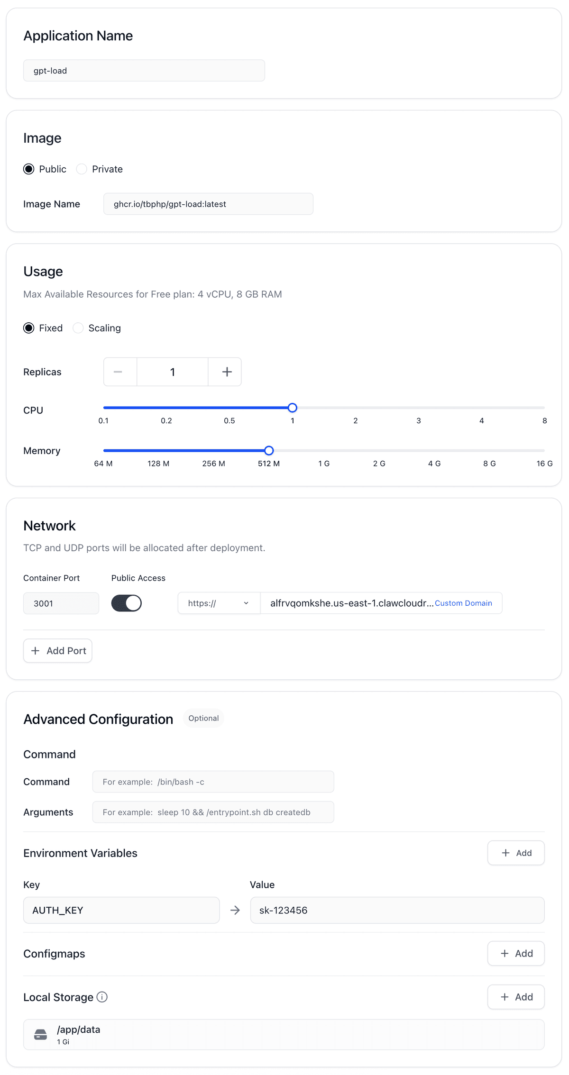This screenshot has height=1075, width=569.
Task: Disable the Public Access toggle
Action: (x=127, y=603)
